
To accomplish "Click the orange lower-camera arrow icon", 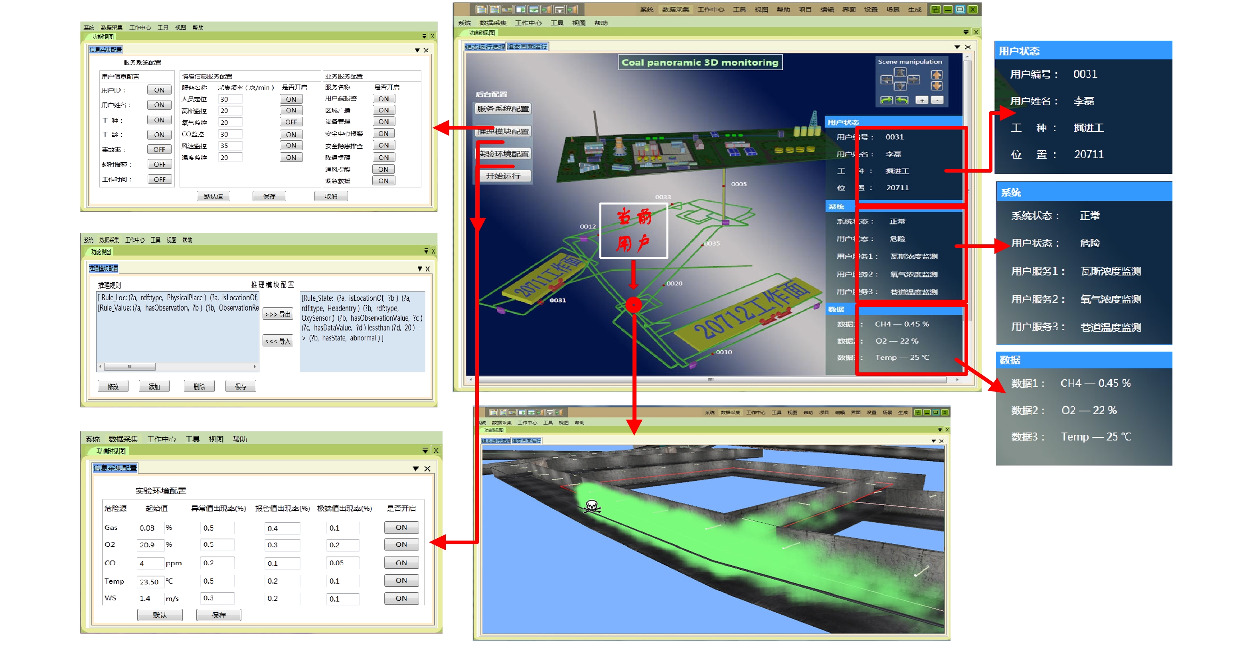I will (x=937, y=86).
